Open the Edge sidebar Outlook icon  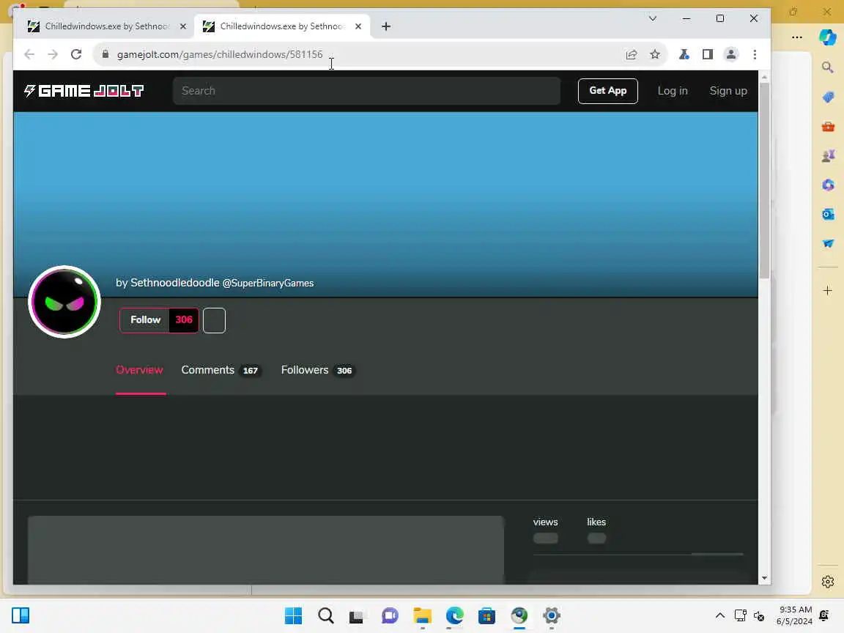828,214
